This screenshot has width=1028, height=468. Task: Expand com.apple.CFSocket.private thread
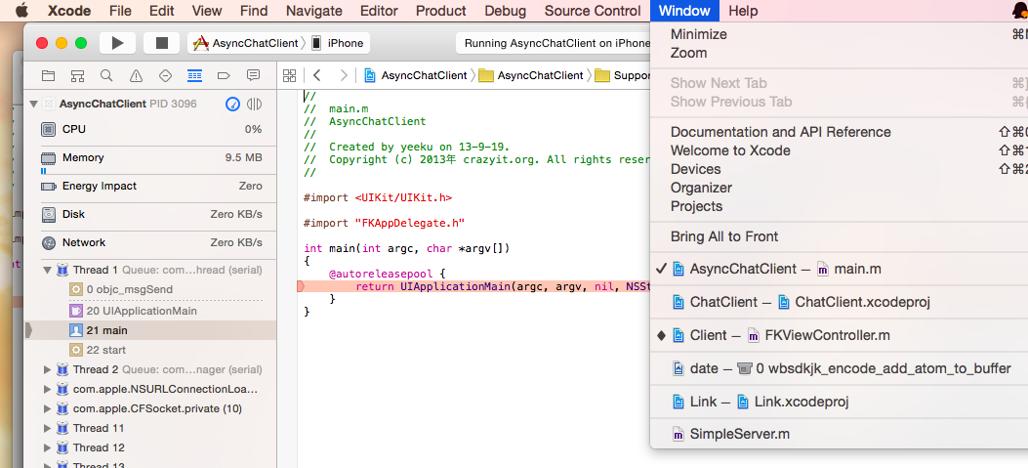(x=47, y=409)
